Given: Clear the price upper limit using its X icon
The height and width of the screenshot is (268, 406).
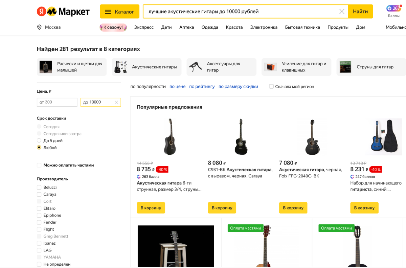Looking at the screenshot, I should (117, 102).
